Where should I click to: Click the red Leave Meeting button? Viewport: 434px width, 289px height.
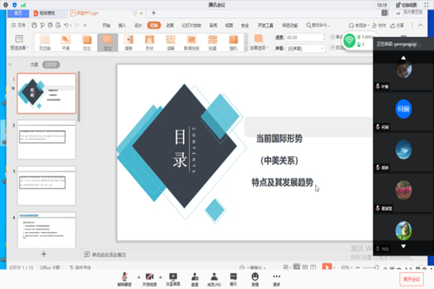[x=411, y=278]
